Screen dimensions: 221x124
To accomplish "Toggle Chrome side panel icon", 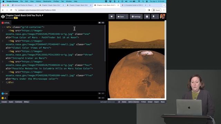I will (x=149, y=10).
